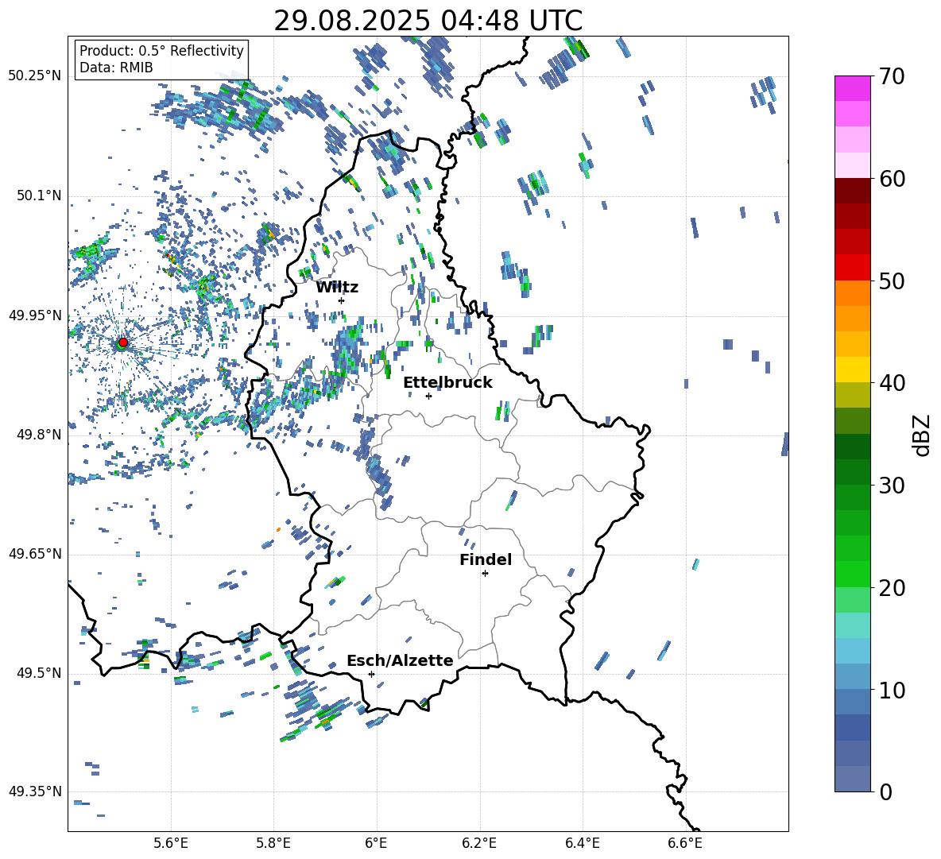Click the 5.6°E longitude label
Screen dimensions: 941x859
(x=171, y=843)
